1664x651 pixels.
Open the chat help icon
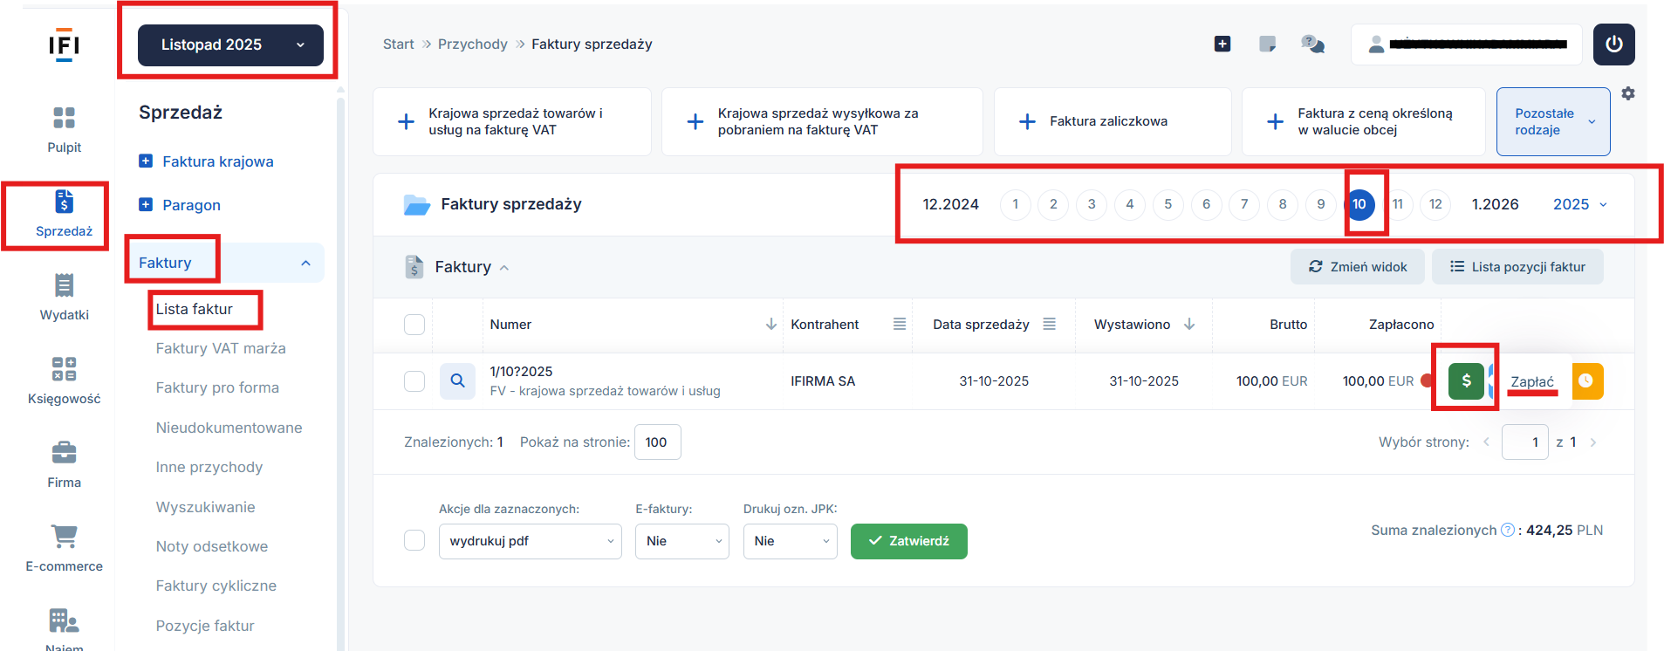pyautogui.click(x=1311, y=45)
